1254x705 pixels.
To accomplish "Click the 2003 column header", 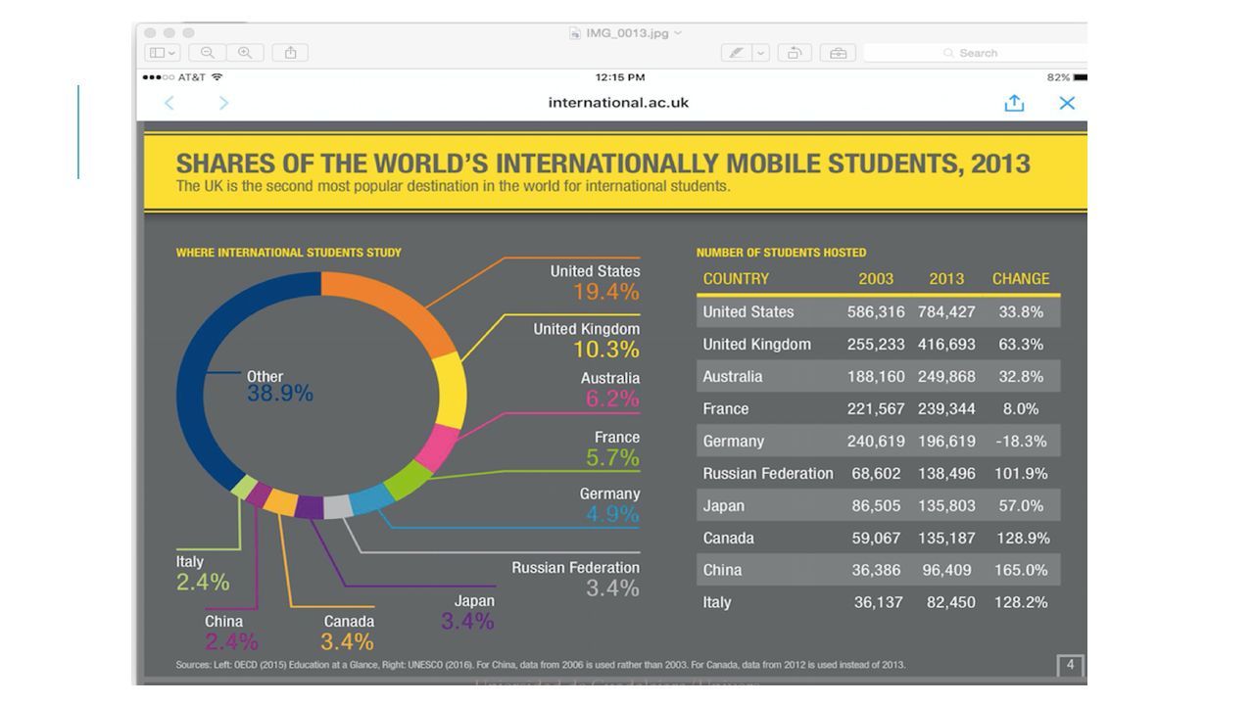I will (x=876, y=279).
